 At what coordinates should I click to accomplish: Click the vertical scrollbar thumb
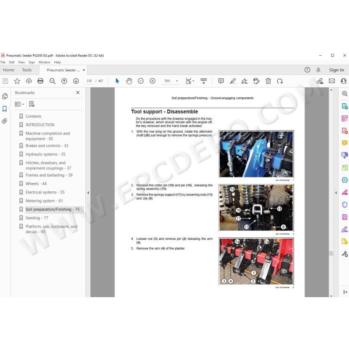331,253
